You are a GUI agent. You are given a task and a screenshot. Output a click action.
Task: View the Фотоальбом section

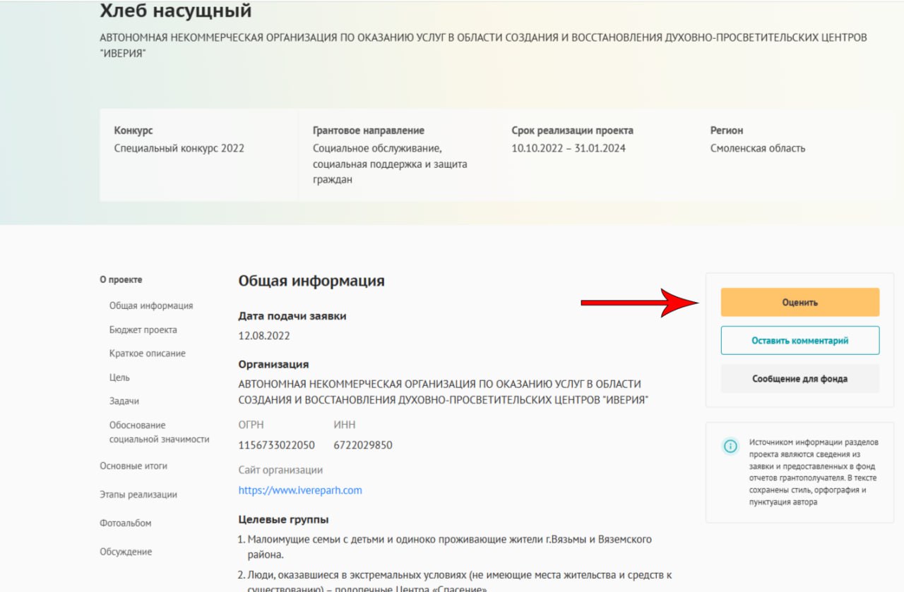pos(126,523)
